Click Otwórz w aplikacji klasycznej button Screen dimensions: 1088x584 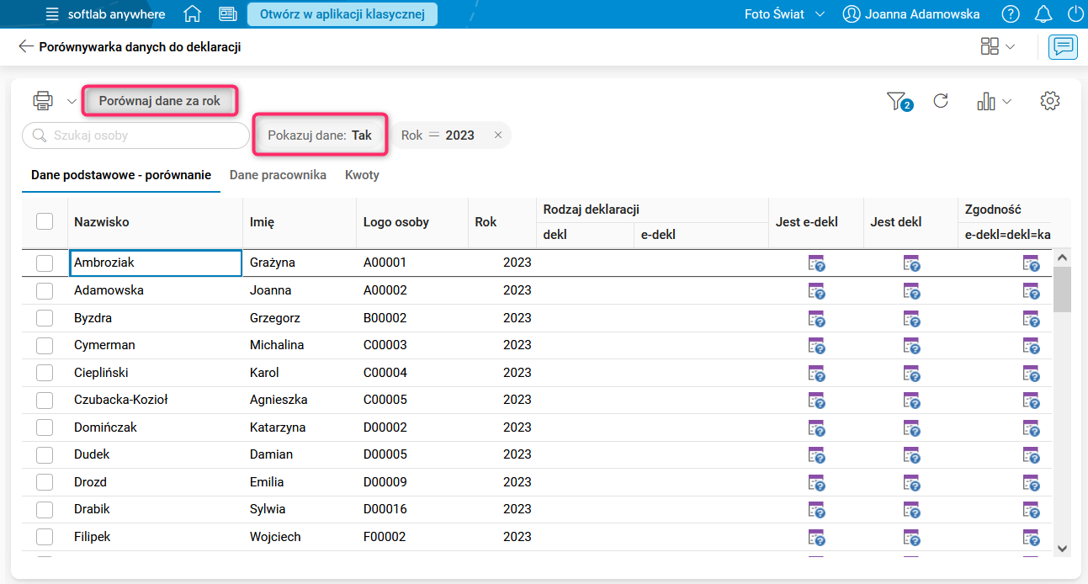coord(342,14)
